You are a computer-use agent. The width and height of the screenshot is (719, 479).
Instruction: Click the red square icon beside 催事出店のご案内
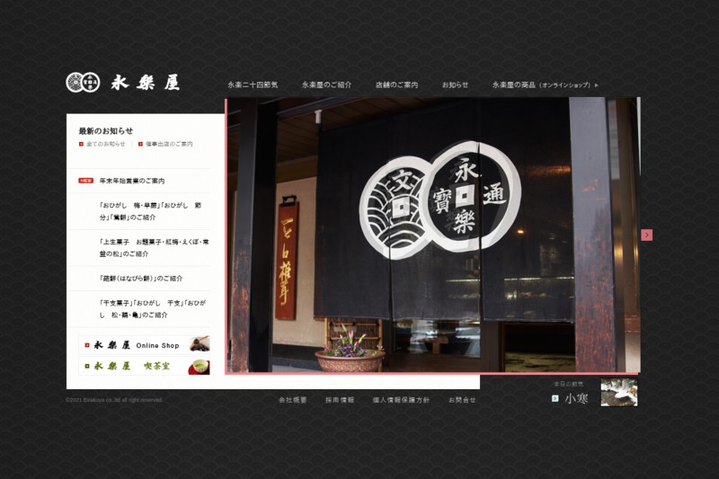click(x=141, y=144)
